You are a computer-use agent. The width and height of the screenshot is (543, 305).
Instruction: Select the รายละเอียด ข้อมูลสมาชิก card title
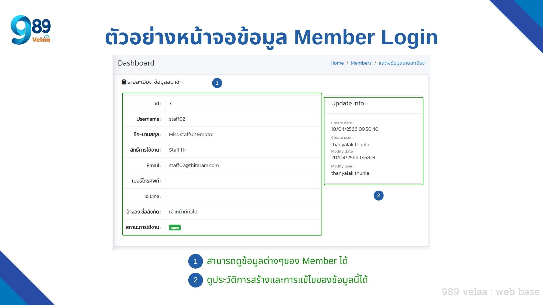155,82
